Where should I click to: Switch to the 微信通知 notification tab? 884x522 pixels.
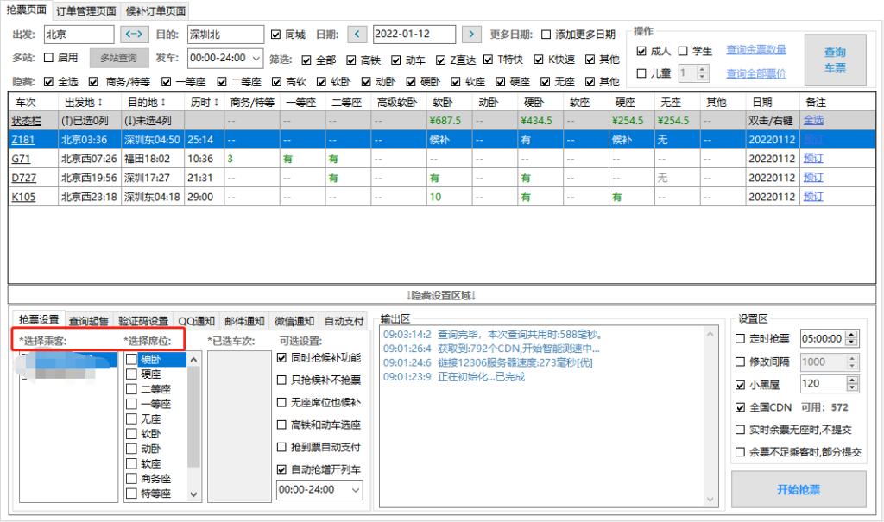[x=293, y=320]
